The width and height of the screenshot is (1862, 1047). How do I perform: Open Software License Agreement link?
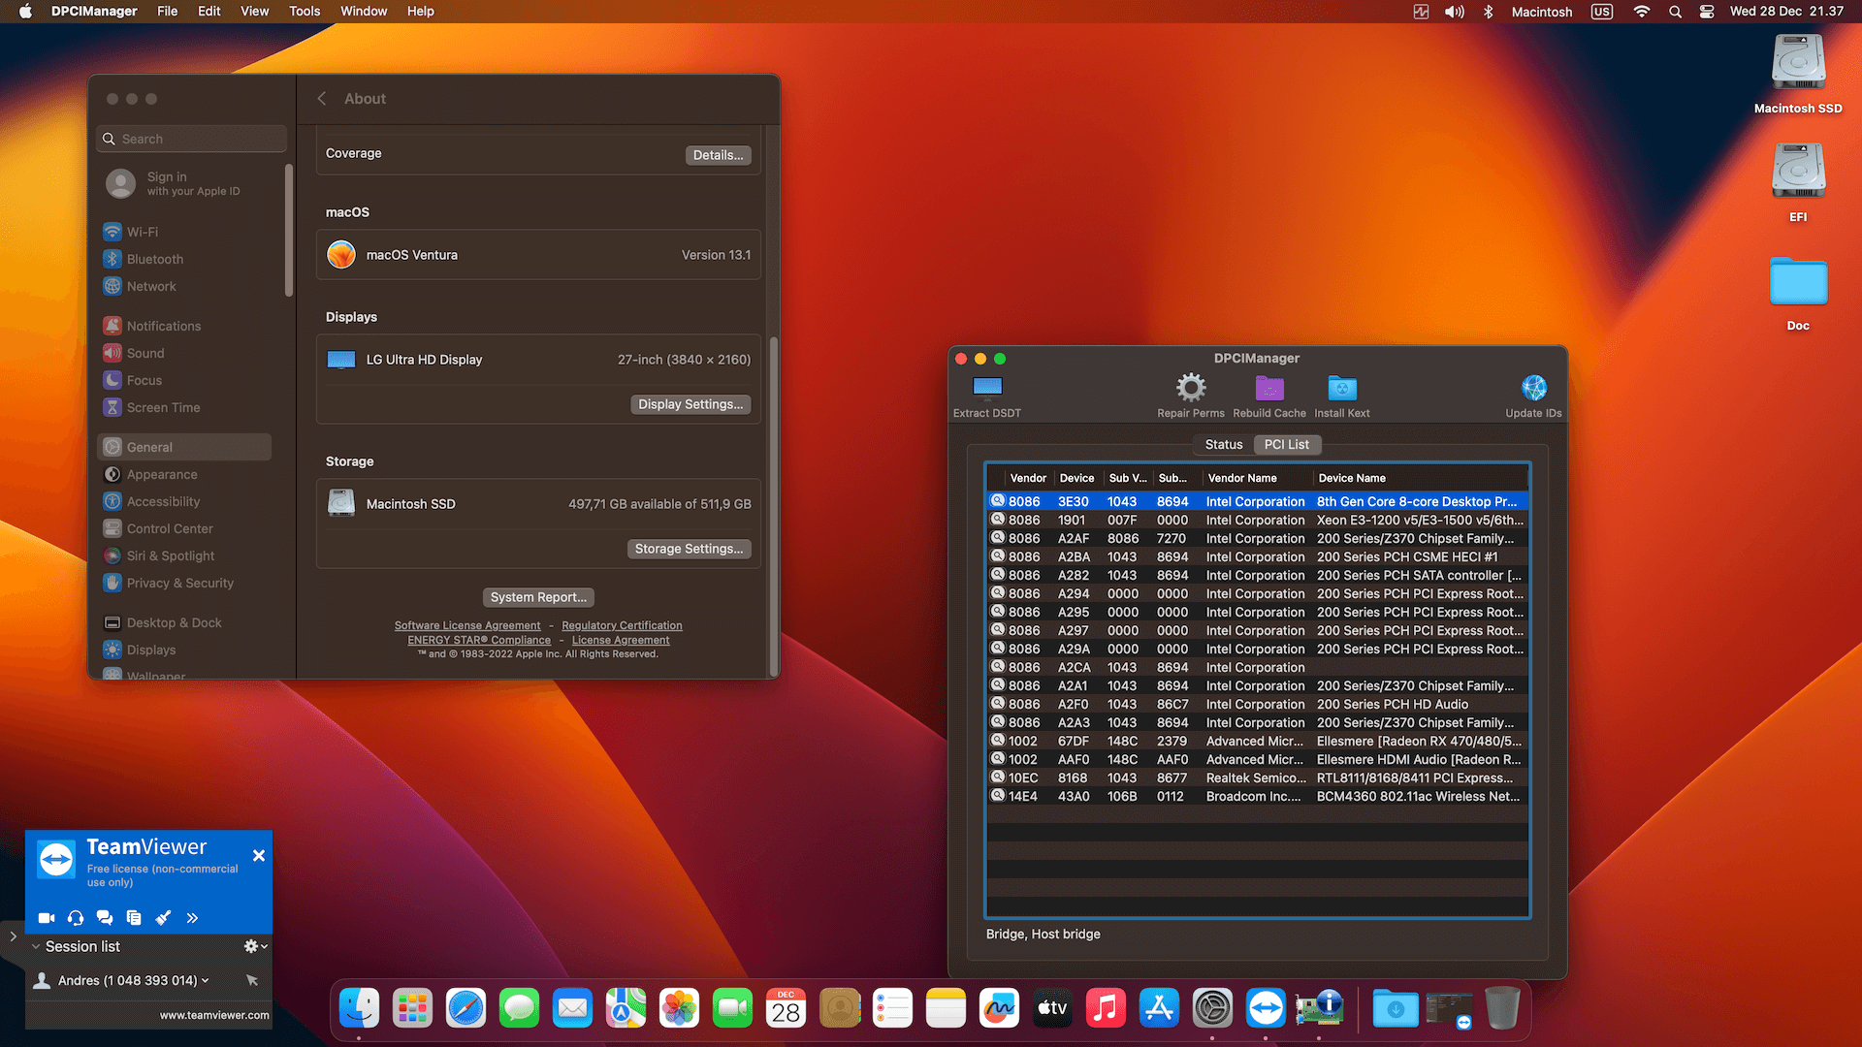[x=467, y=625]
